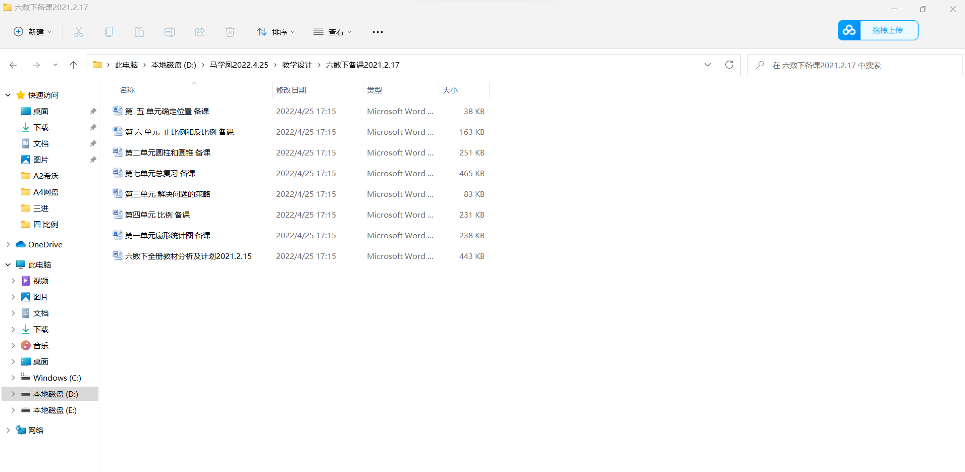965x472 pixels.
Task: Refresh the current folder view
Action: [x=729, y=65]
